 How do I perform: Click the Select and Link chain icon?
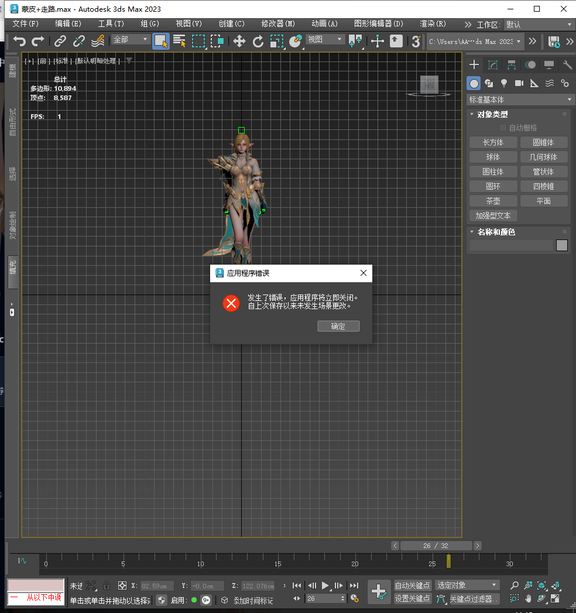point(60,41)
